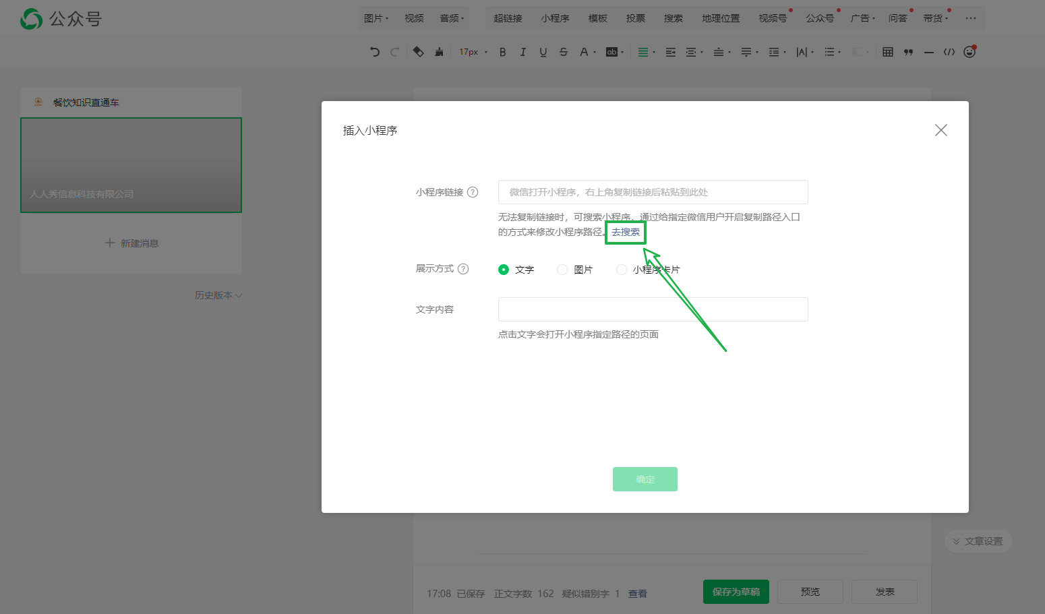Expand the 历史版本 dropdown
The width and height of the screenshot is (1045, 614).
click(218, 295)
